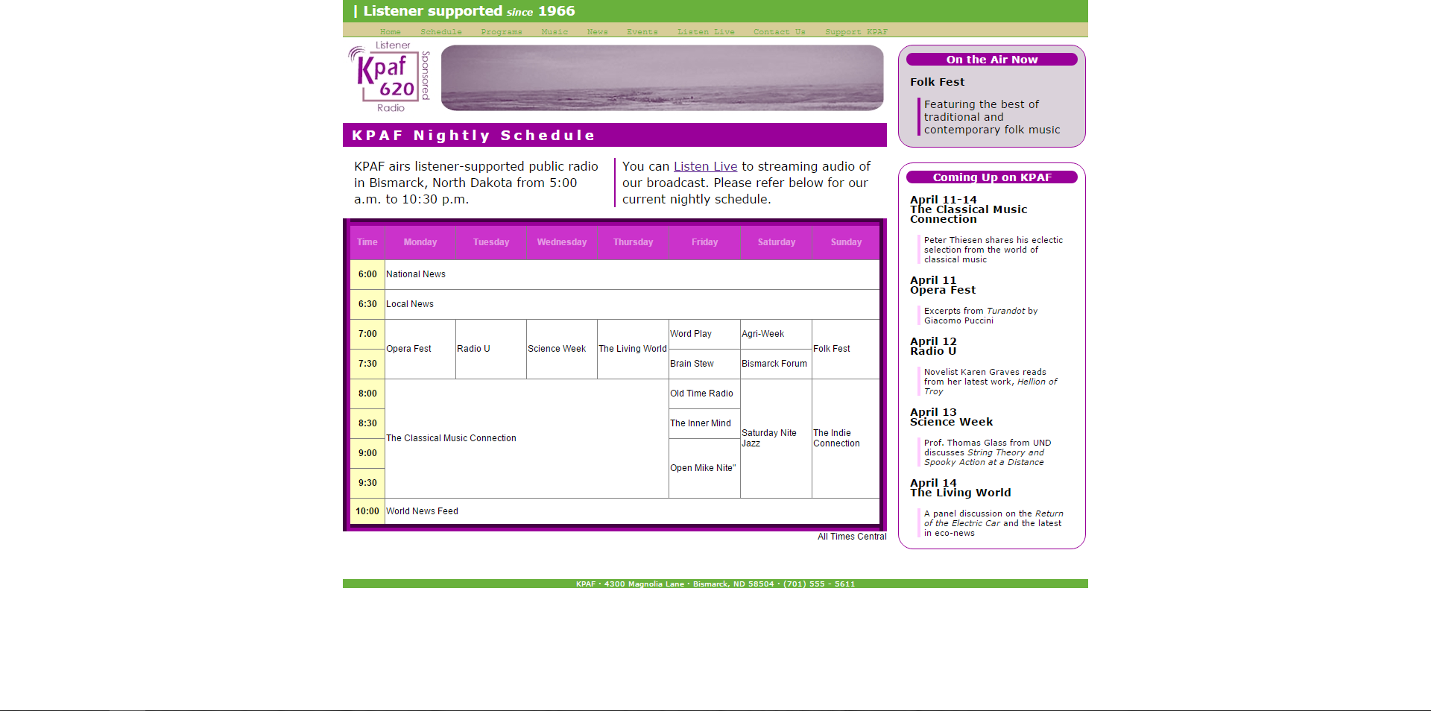Click the Coming Up on KPAF heading

click(x=992, y=177)
